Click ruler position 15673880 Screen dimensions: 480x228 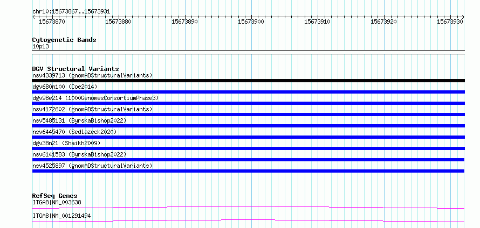coord(119,22)
